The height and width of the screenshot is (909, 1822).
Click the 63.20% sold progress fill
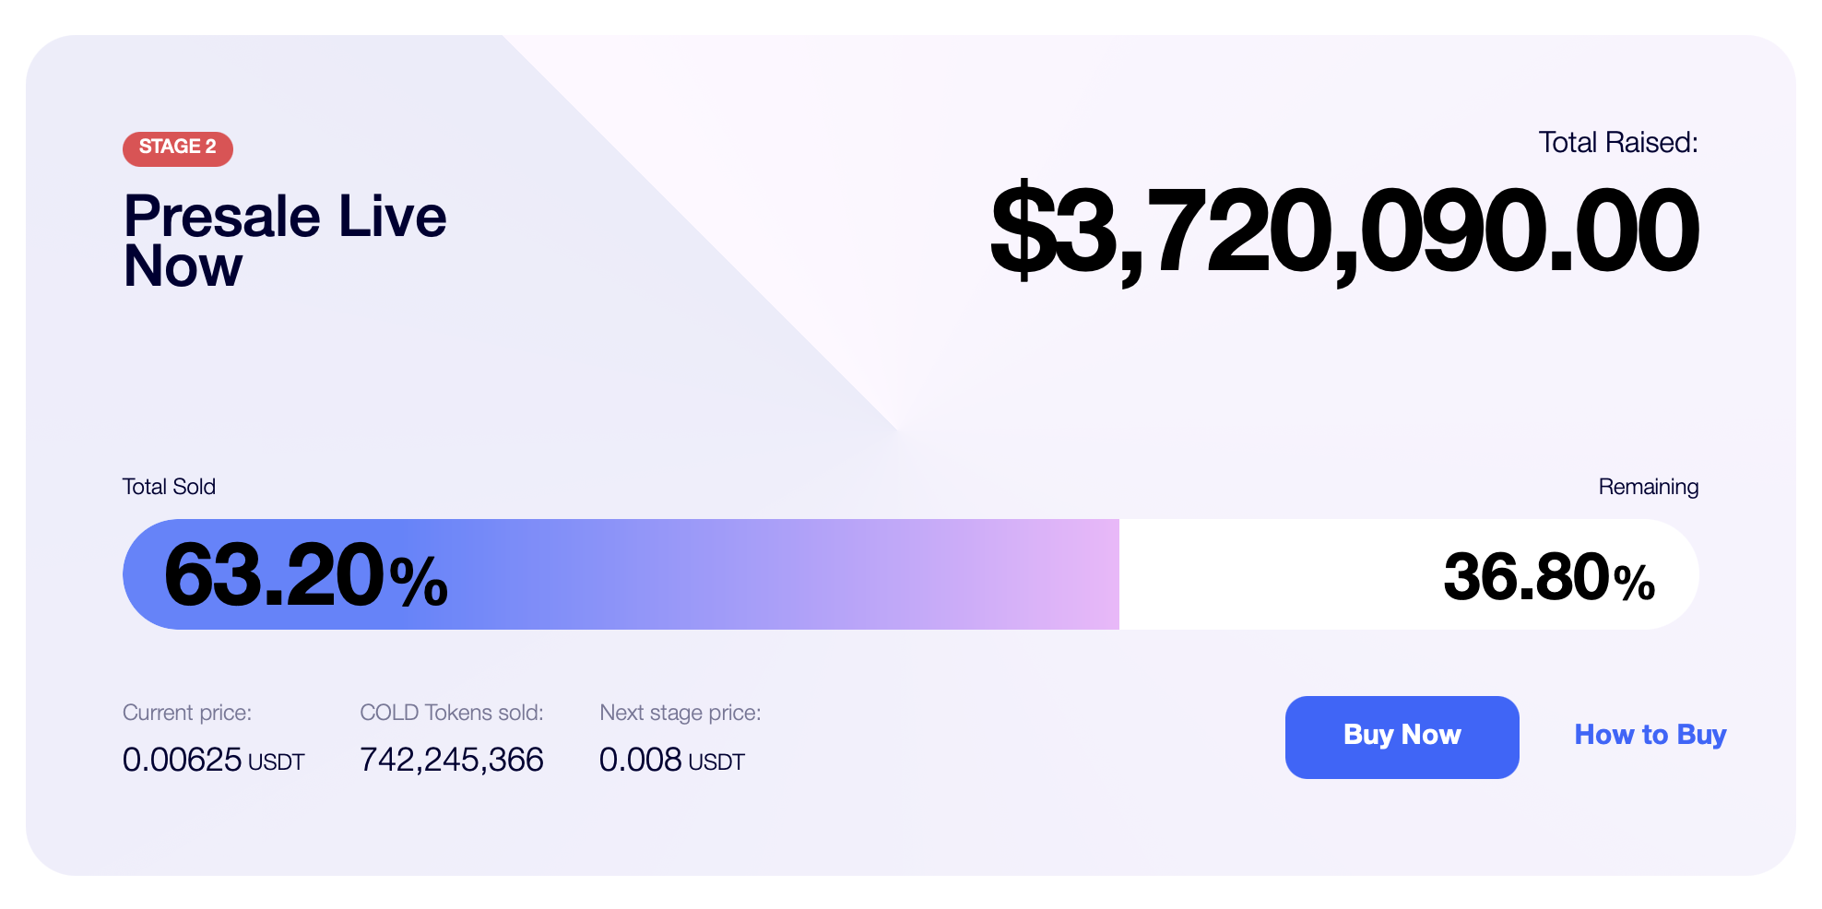621,574
